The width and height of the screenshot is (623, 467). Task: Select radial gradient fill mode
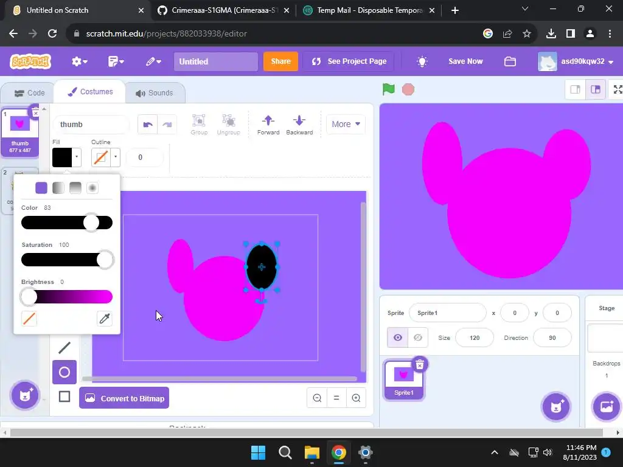(x=92, y=188)
